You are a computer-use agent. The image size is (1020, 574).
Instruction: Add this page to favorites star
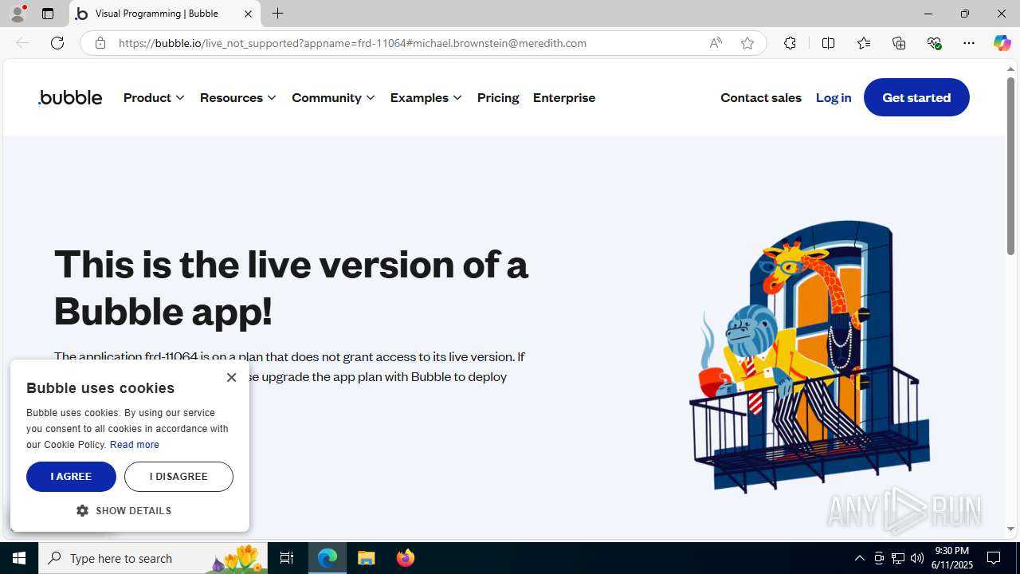click(747, 43)
